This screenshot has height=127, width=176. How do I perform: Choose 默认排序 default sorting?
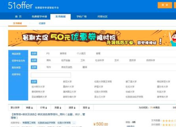tap(15, 108)
